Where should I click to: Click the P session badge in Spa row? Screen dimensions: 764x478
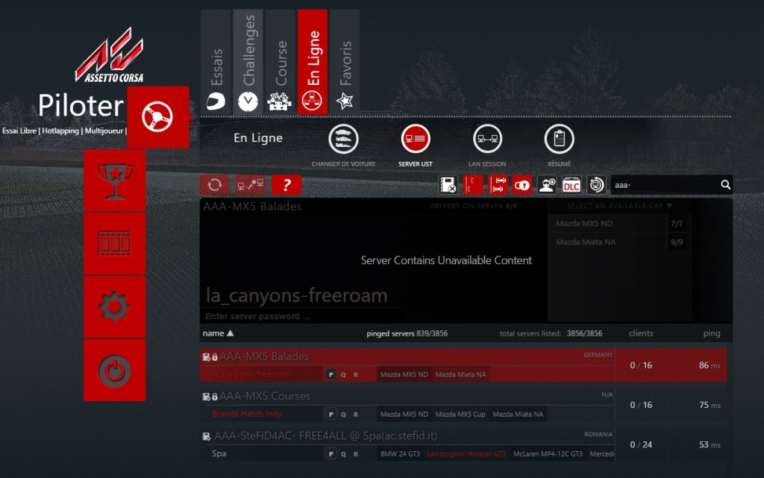click(x=331, y=453)
